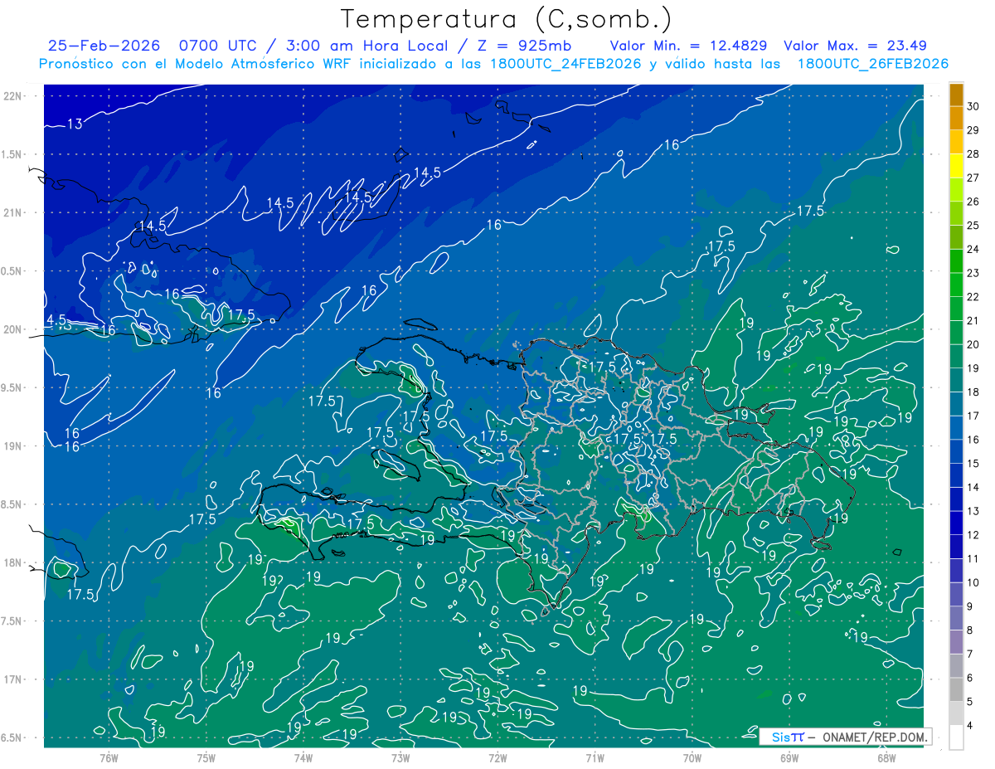Click the title "Temperatura (C,somb.)"
This screenshot has width=995, height=769.
(x=507, y=19)
